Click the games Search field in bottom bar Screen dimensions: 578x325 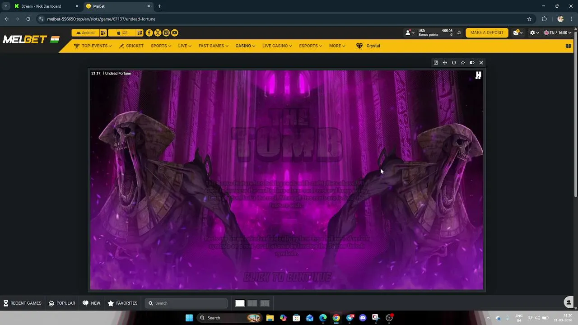[187, 303]
